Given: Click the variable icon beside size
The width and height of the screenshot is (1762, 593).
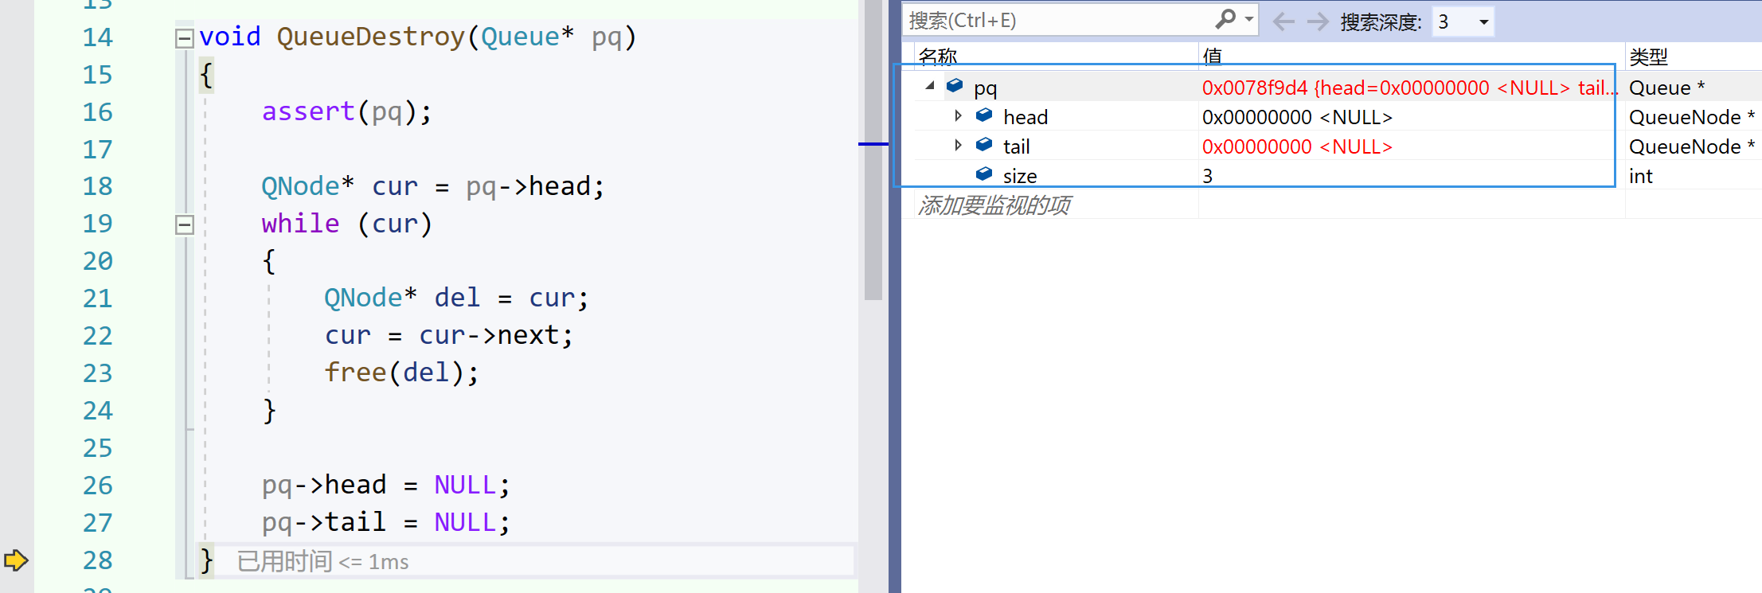Looking at the screenshot, I should coord(984,174).
